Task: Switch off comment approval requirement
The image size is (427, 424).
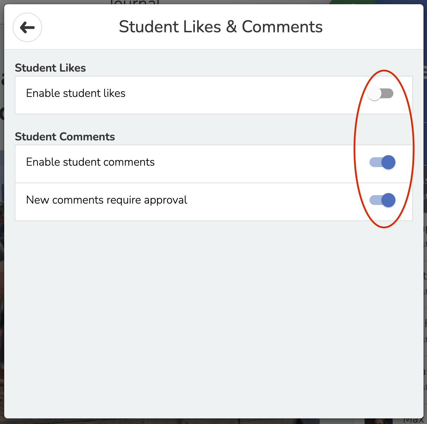Action: (x=382, y=200)
